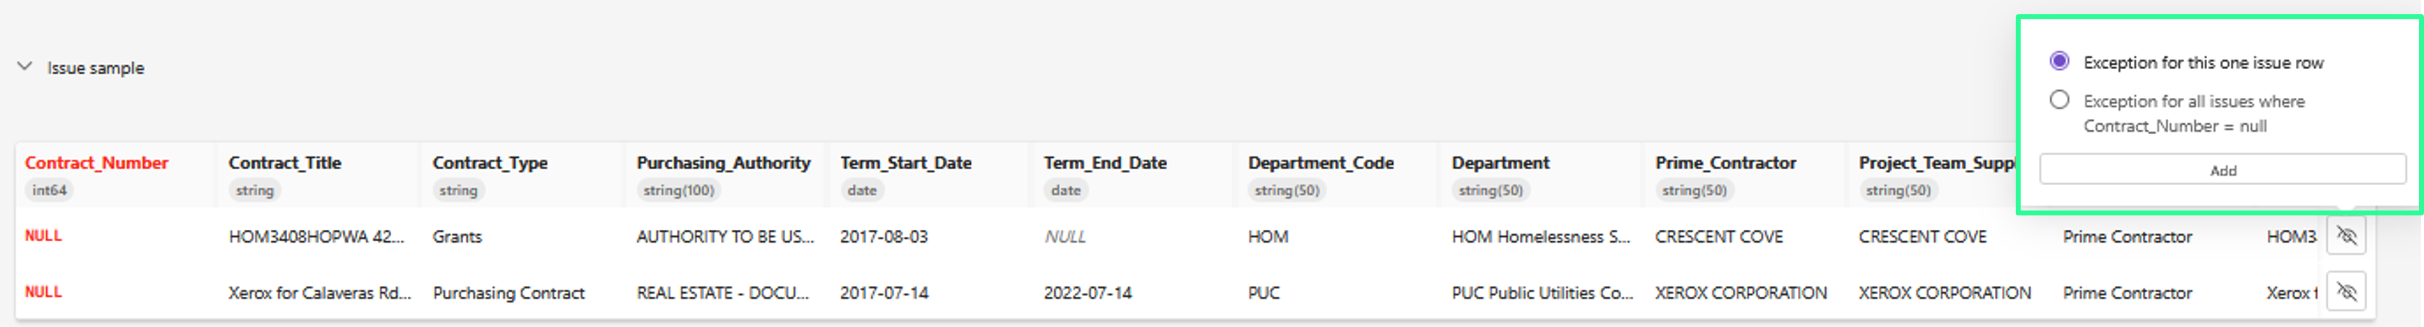Viewport: 2424px width, 327px height.
Task: Click the Prime_Contractor column header
Action: coord(1725,163)
